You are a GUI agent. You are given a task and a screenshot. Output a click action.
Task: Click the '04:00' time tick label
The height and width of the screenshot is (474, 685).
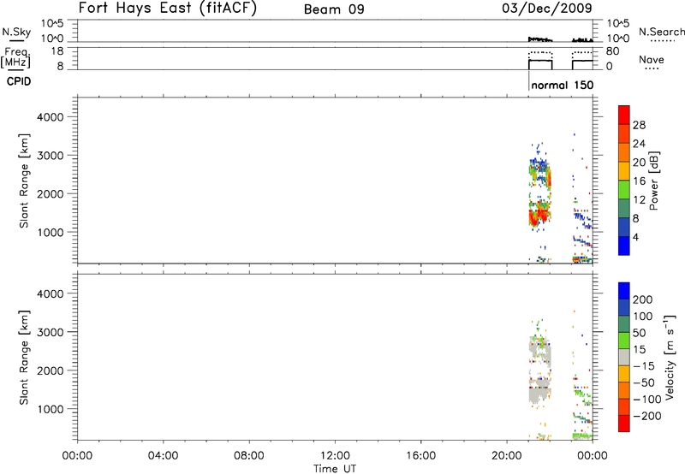163,456
